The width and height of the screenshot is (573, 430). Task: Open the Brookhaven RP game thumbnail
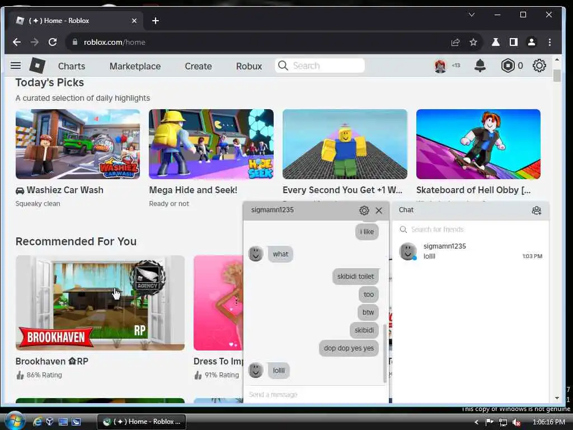pyautogui.click(x=100, y=303)
